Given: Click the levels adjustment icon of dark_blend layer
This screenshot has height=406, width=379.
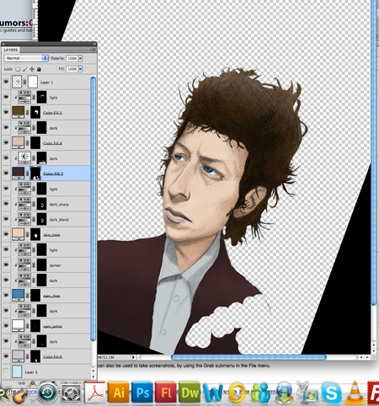Looking at the screenshot, I should click(x=24, y=219).
